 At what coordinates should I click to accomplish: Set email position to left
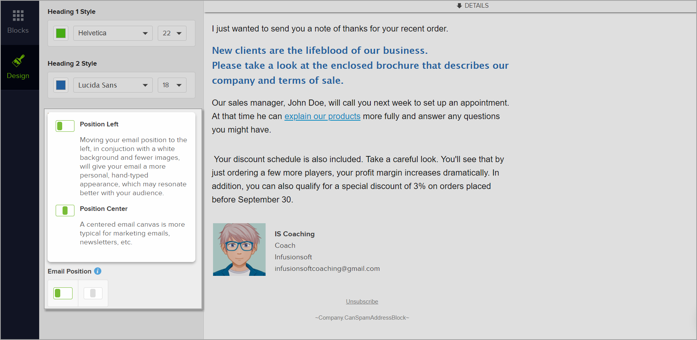click(63, 294)
